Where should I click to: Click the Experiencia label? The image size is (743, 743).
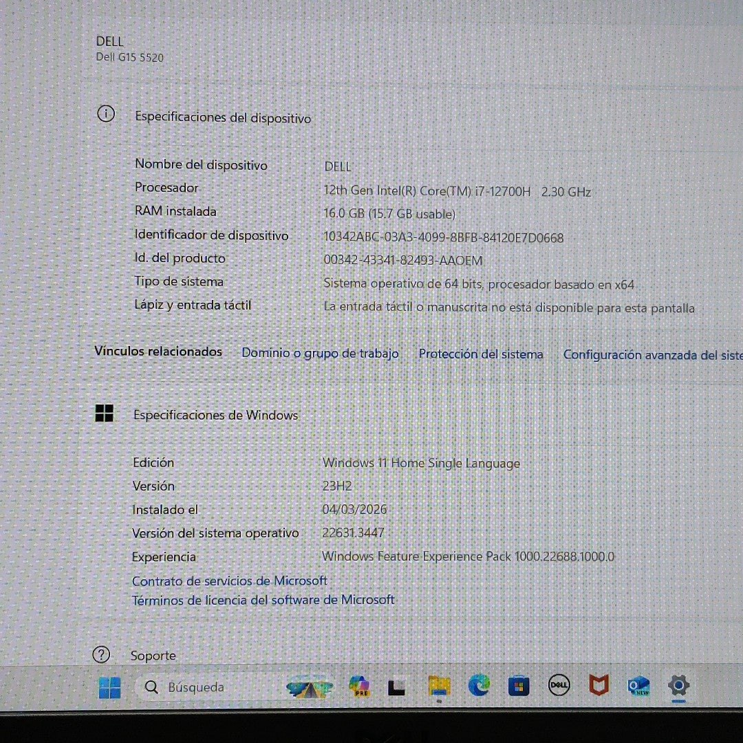tap(164, 557)
